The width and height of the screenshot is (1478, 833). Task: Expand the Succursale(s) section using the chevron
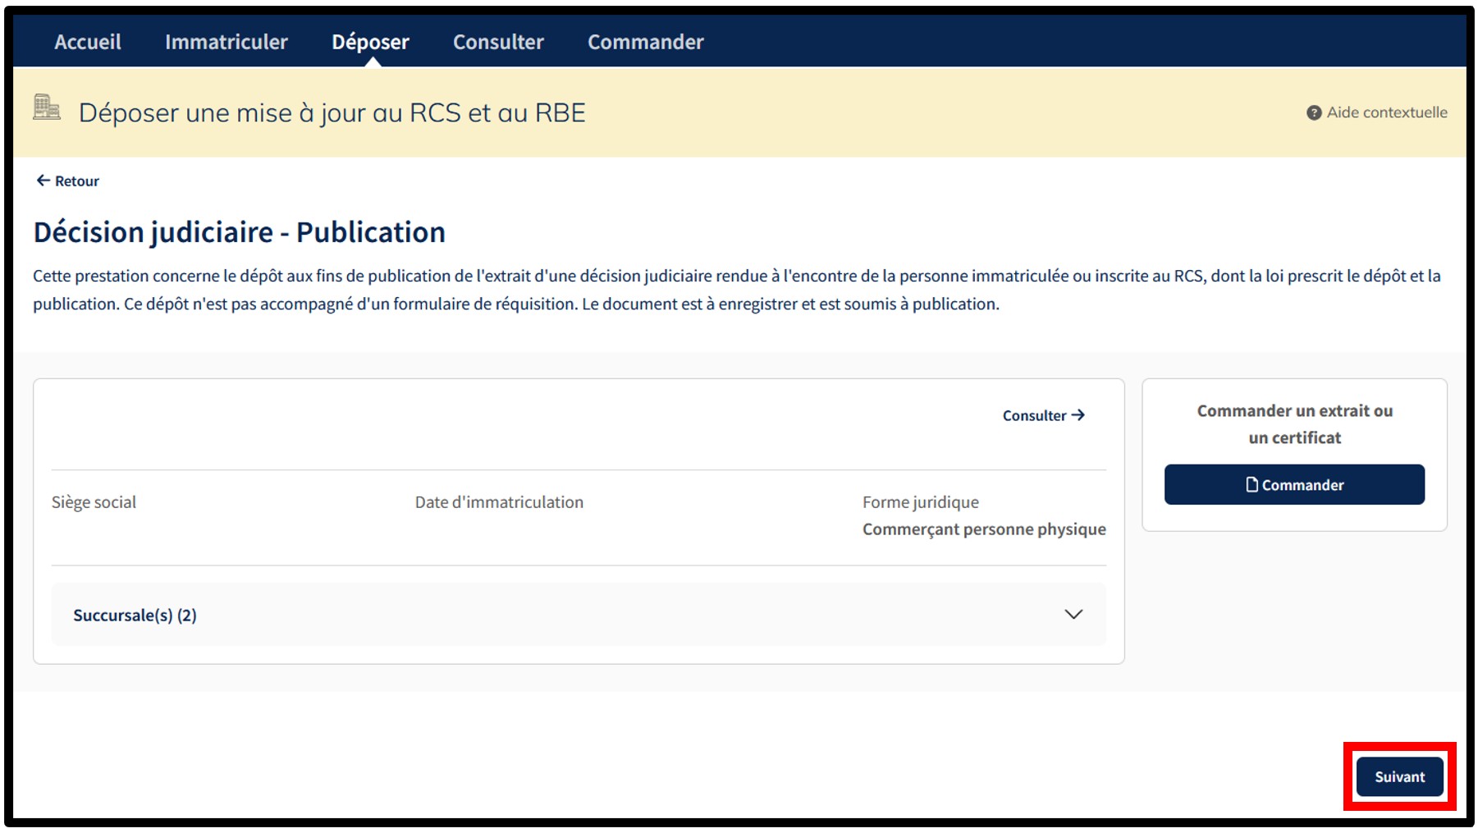click(x=1073, y=615)
